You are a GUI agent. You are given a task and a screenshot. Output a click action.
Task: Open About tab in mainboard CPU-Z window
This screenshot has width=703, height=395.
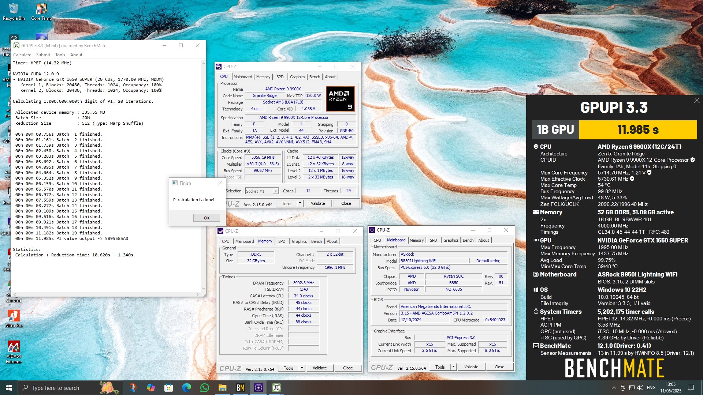484,240
